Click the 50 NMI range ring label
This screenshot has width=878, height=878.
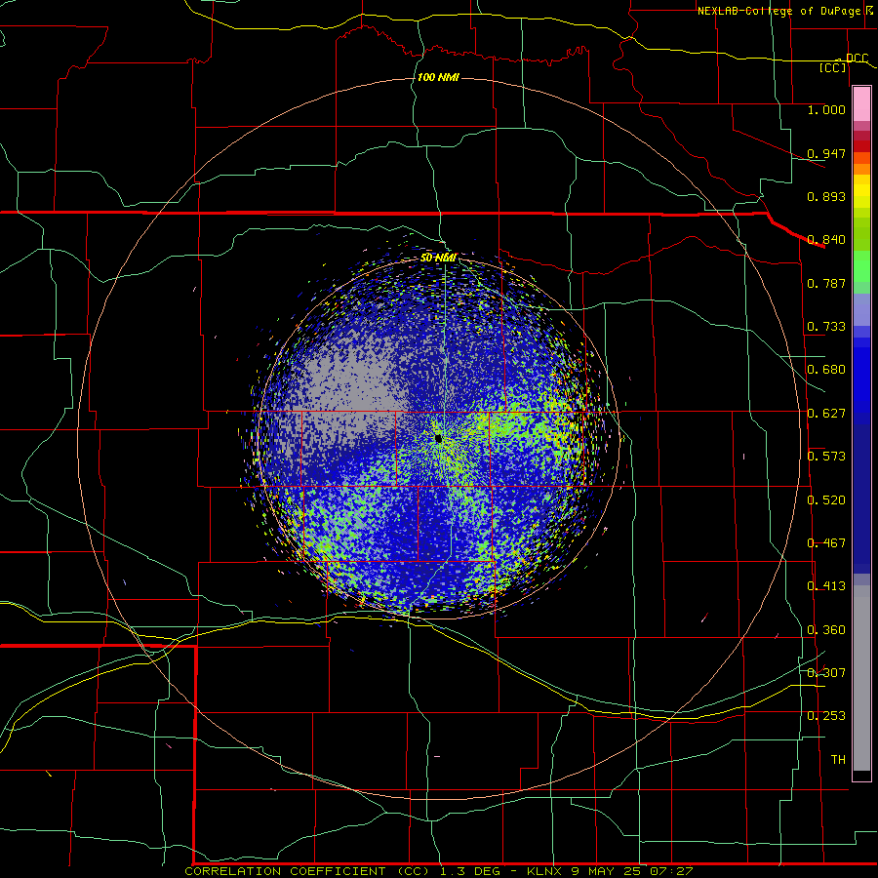click(x=438, y=258)
